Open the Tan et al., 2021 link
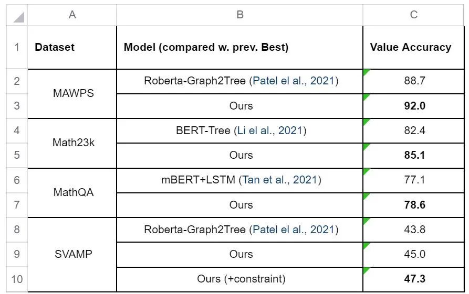 tap(279, 180)
